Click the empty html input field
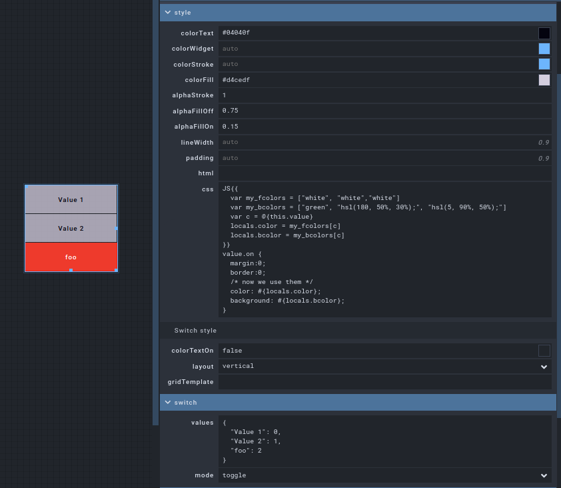The width and height of the screenshot is (561, 488). [384, 173]
